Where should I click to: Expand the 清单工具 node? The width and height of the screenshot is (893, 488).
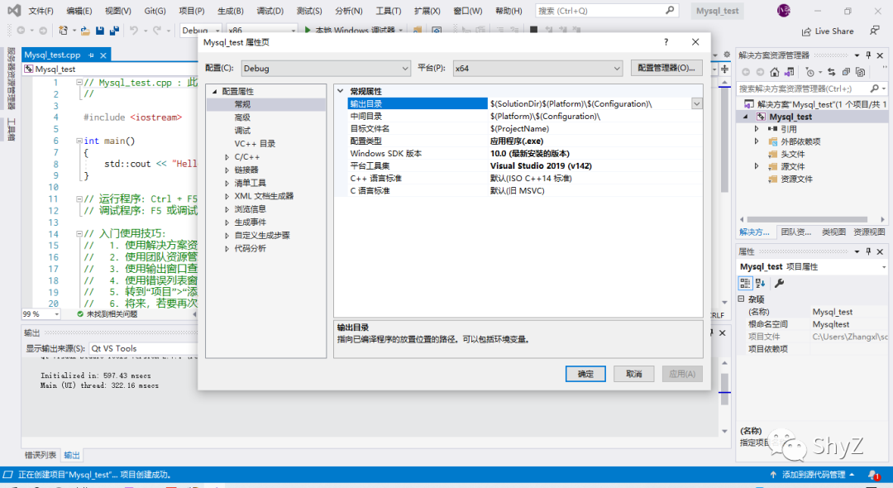227,184
